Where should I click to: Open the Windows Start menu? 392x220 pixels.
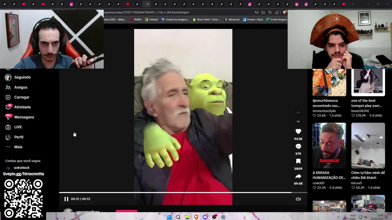tap(169, 217)
